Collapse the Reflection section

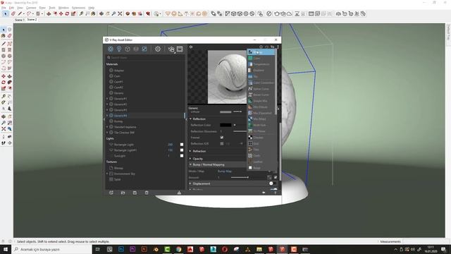click(x=190, y=119)
